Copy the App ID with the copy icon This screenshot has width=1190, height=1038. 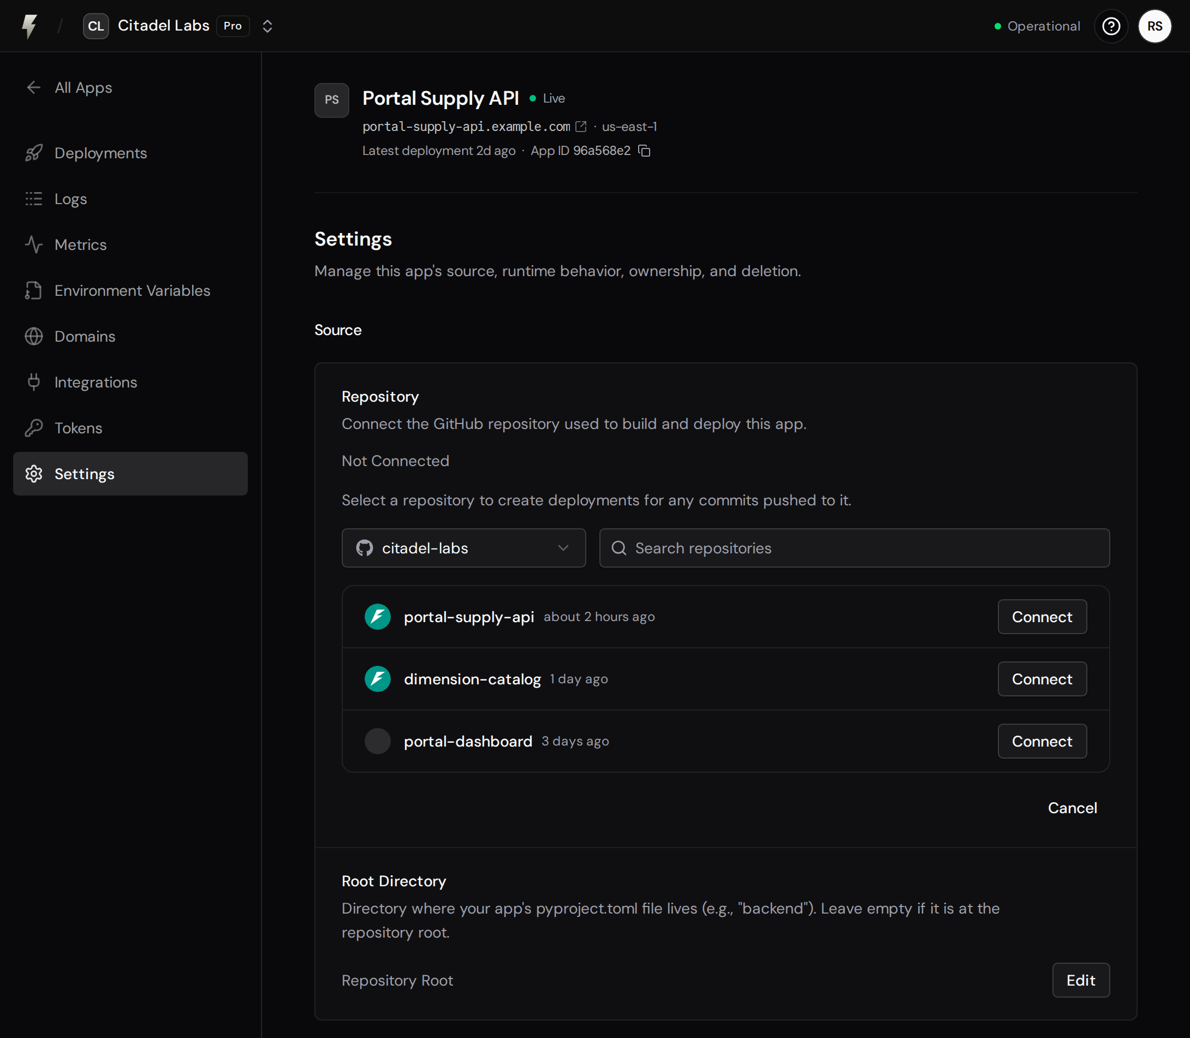[x=644, y=151]
